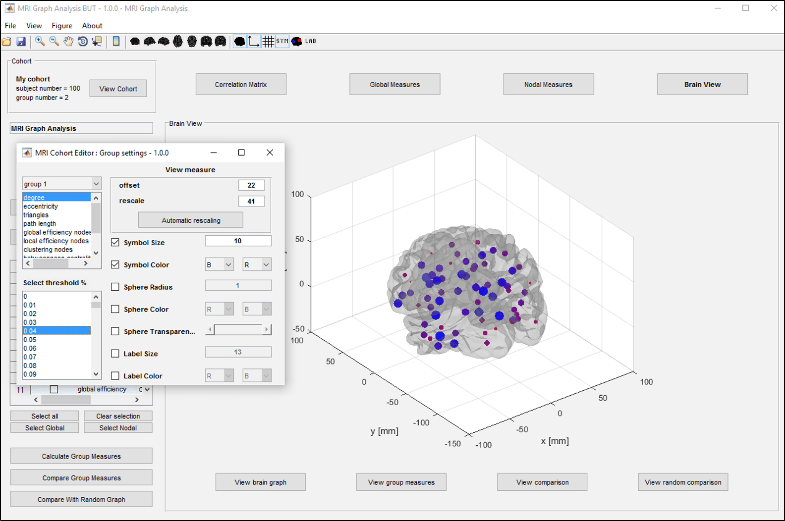The width and height of the screenshot is (785, 521).
Task: Click the open file folder icon
Action: pos(7,42)
